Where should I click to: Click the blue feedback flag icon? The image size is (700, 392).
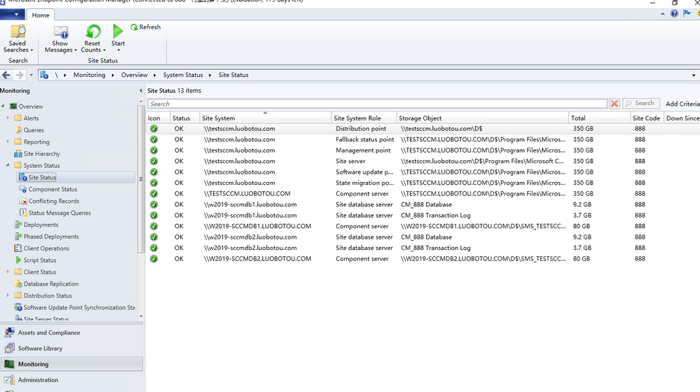(687, 14)
